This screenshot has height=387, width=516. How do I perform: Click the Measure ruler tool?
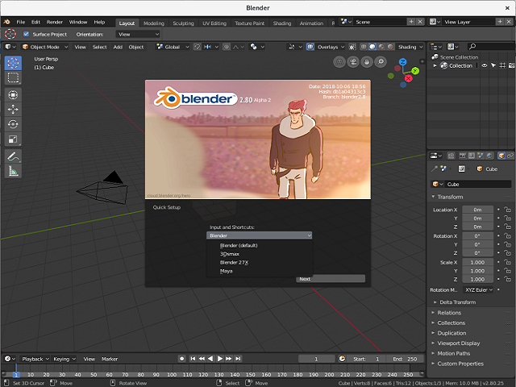click(13, 171)
